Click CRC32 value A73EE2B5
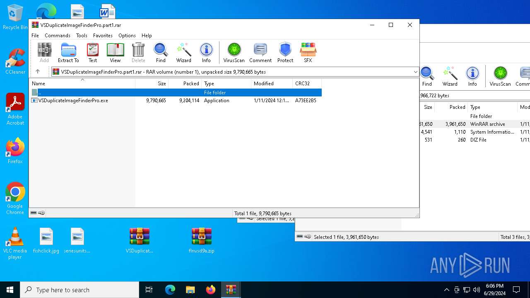 coord(306,101)
